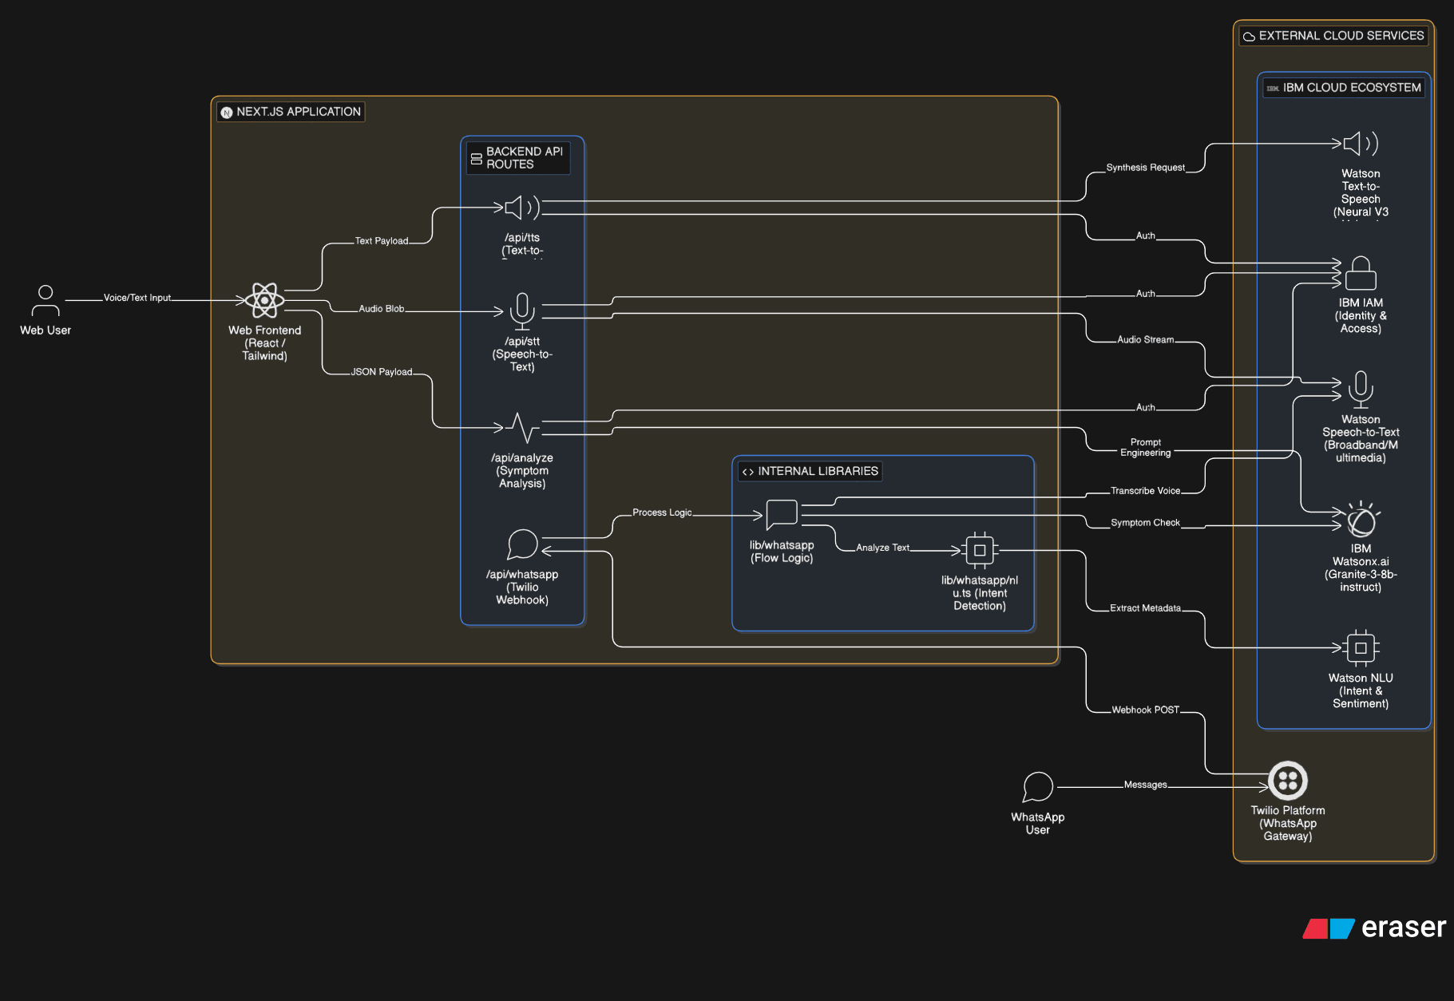Select the INTERNAL LIBRARIES group header
Viewport: 1454px width, 1001px height.
[810, 471]
